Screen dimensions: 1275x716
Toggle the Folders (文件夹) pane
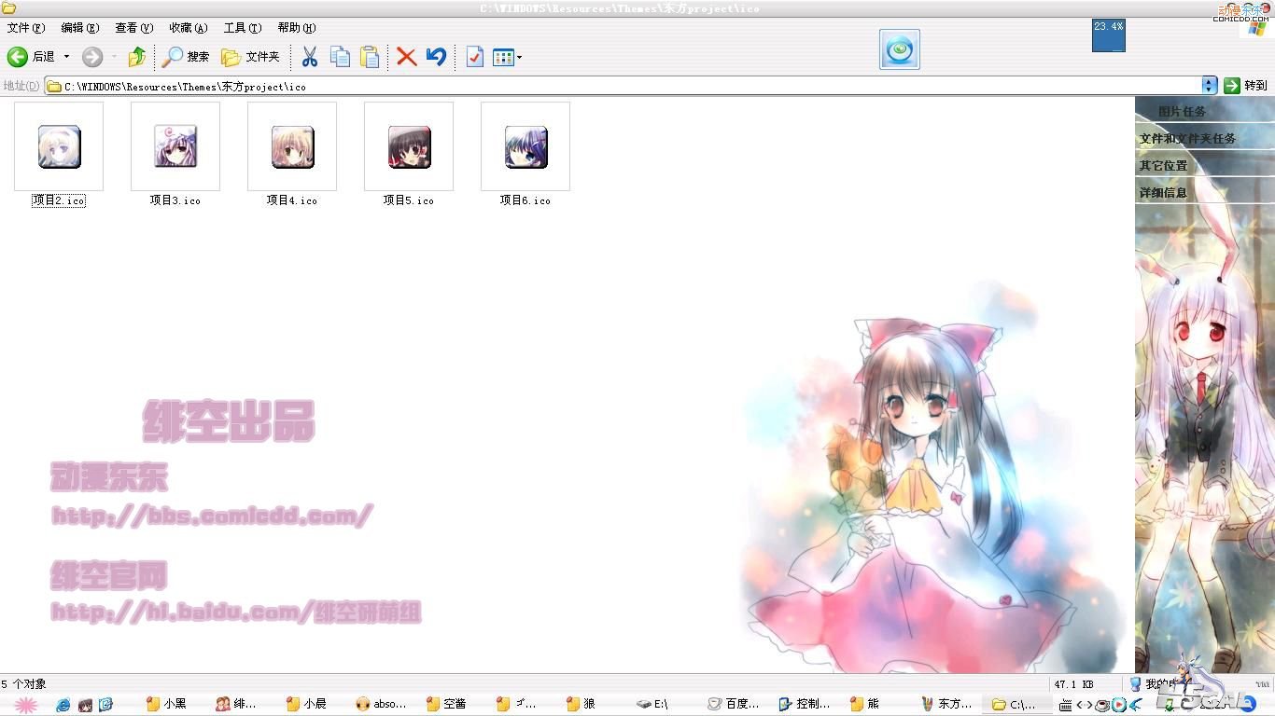point(250,57)
